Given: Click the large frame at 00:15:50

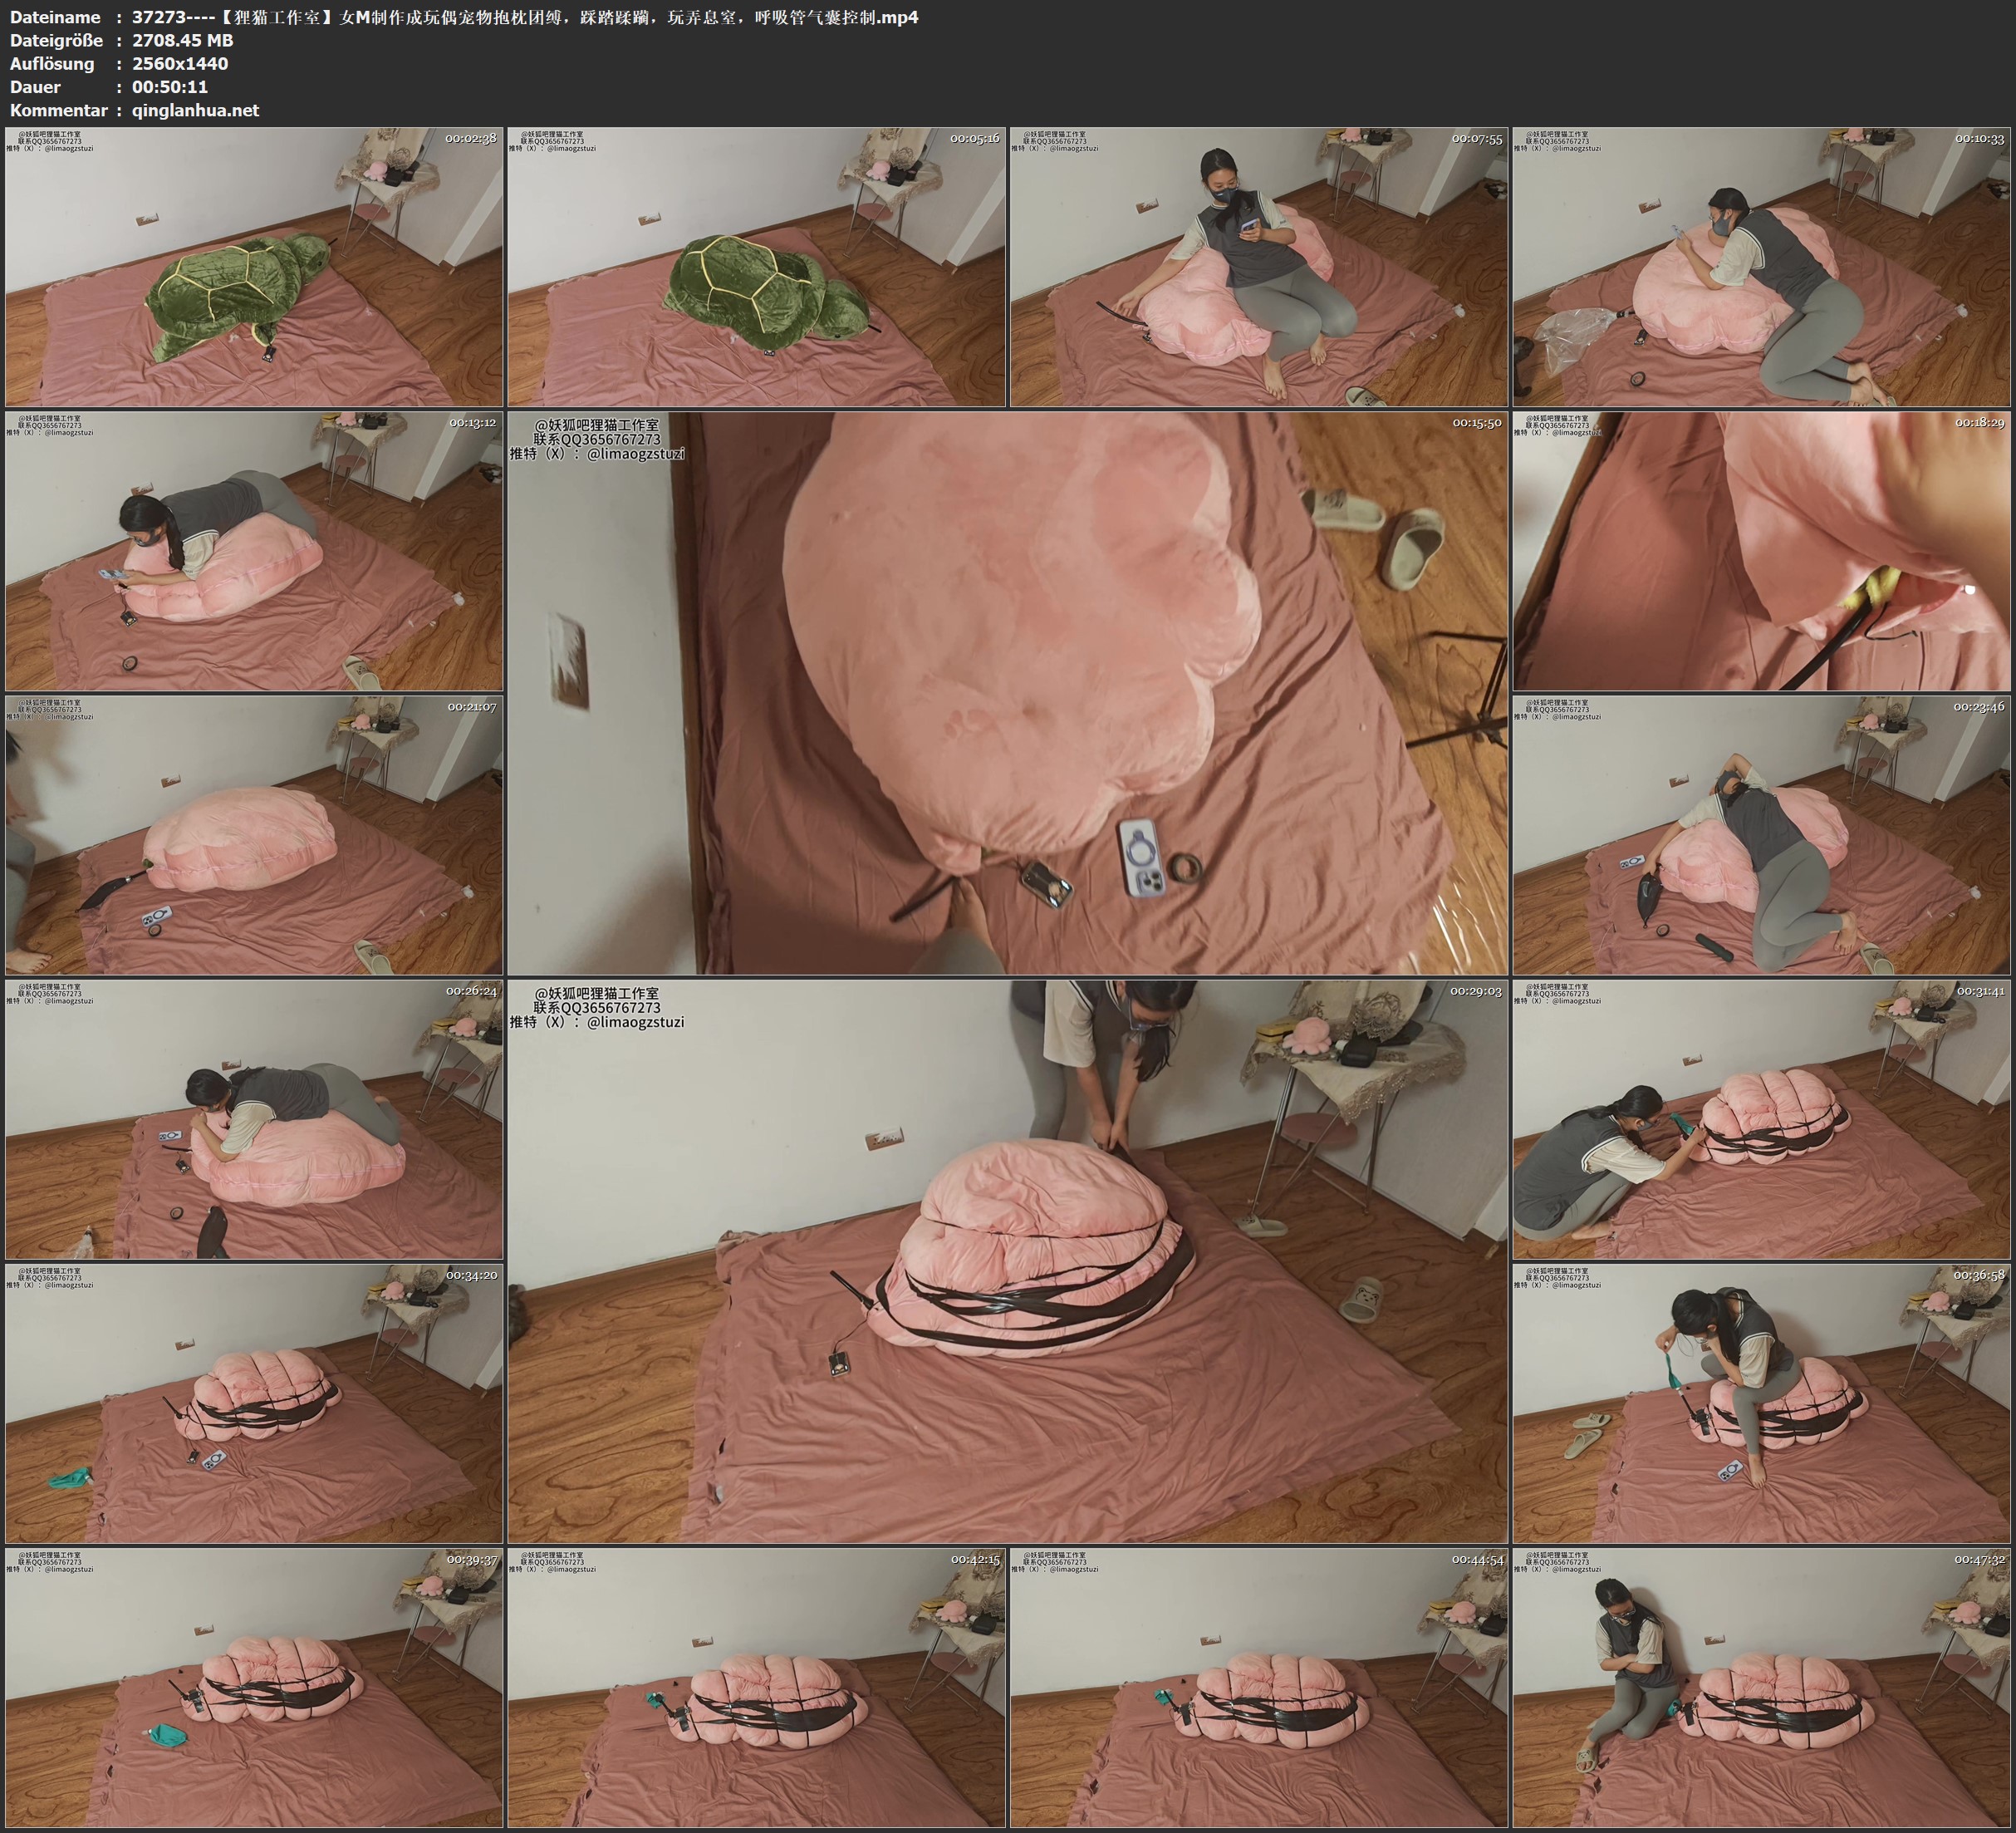Looking at the screenshot, I should (x=1007, y=692).
